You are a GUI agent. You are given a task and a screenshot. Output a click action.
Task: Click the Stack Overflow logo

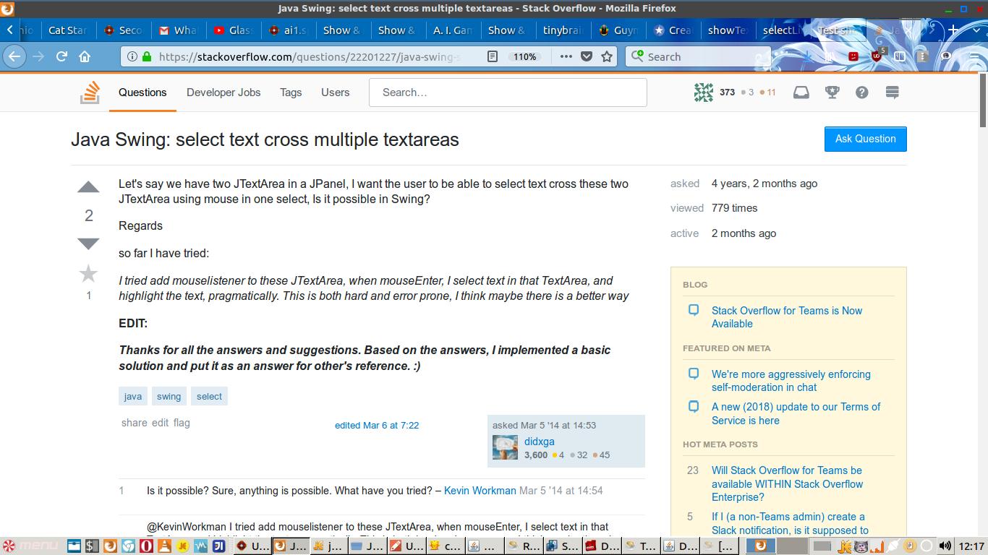(x=90, y=92)
